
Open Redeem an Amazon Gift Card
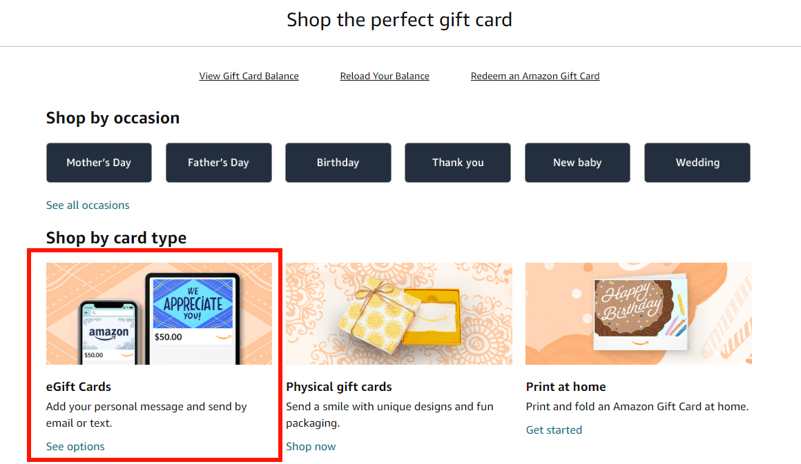[534, 76]
